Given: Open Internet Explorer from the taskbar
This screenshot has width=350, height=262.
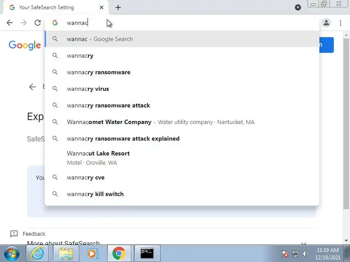Looking at the screenshot, I should tap(37, 254).
